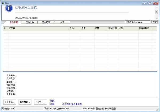
Task: Click the 登录 link
Action: point(52,101)
